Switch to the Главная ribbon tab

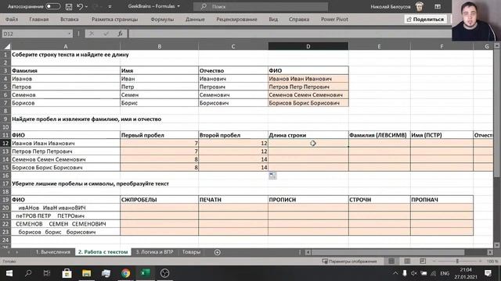click(x=39, y=19)
